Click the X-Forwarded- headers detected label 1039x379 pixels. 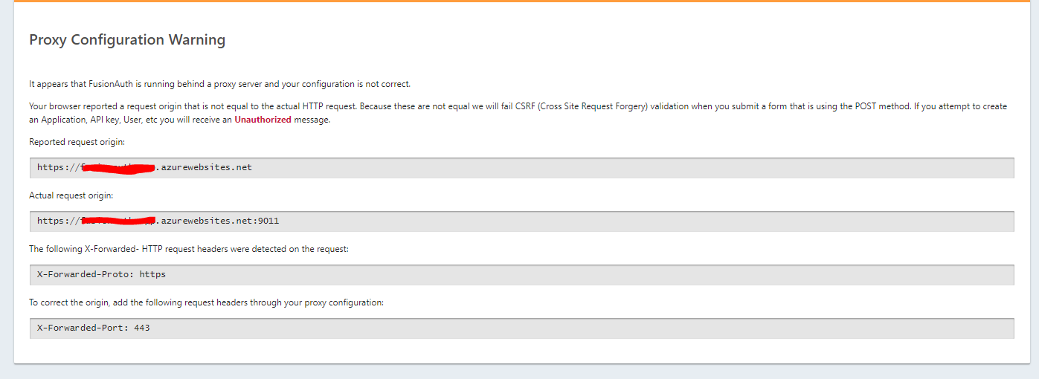point(189,249)
